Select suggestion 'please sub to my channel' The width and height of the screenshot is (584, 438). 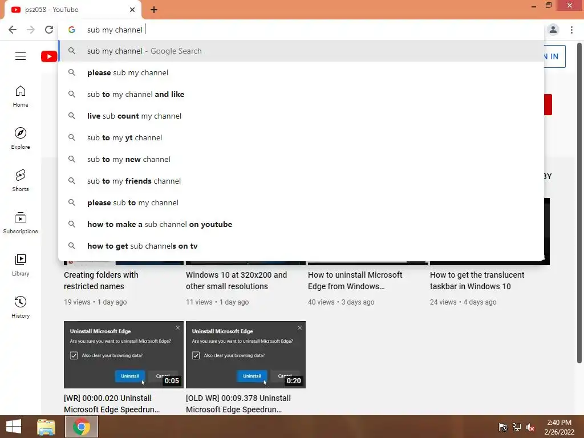pyautogui.click(x=301, y=202)
